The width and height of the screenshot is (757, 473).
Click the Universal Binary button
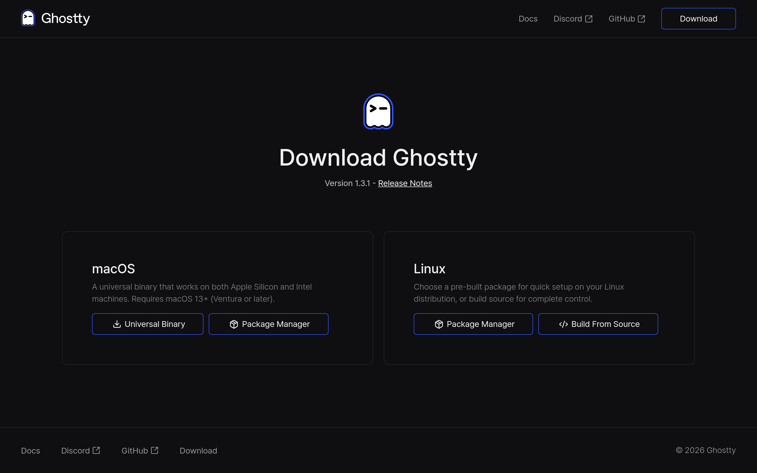(148, 324)
